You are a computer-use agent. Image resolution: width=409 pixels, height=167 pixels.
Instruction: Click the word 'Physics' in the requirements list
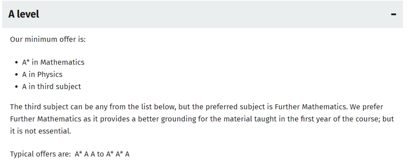tap(50, 74)
